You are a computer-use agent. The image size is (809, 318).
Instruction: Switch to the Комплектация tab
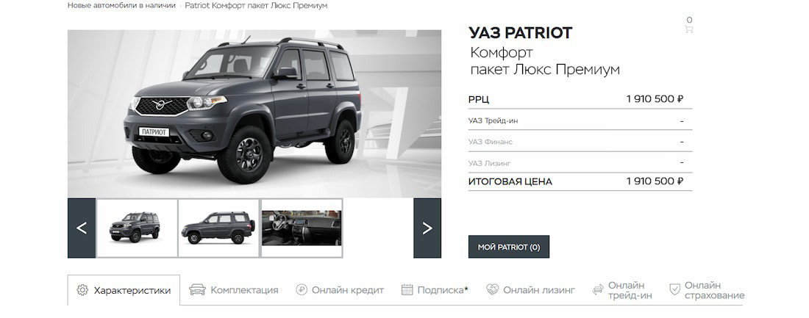[x=234, y=290]
